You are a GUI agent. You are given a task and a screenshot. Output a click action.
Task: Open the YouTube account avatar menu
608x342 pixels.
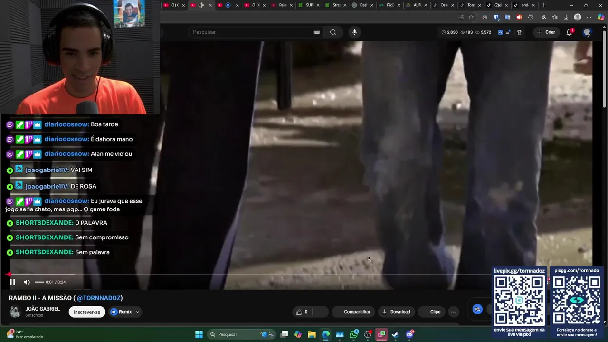tap(587, 32)
